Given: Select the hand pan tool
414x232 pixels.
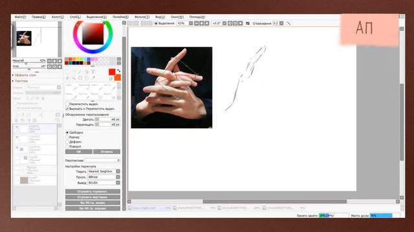Looking at the screenshot, I should tap(87, 78).
